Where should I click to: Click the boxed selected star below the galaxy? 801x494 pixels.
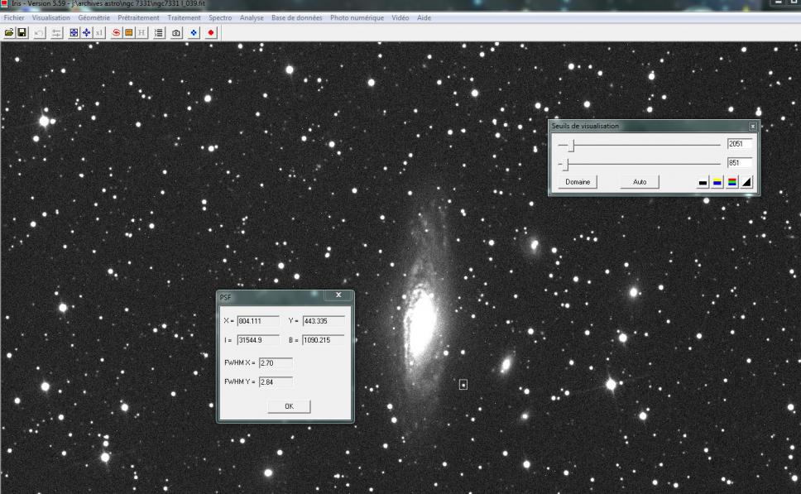[x=463, y=384]
